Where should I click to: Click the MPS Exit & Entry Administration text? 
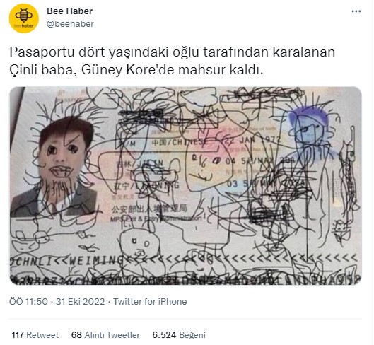click(156, 218)
